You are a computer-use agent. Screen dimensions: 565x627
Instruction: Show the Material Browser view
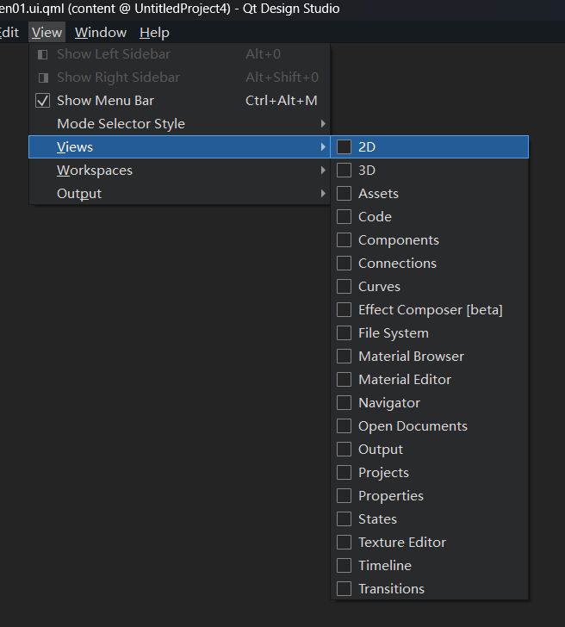point(411,357)
